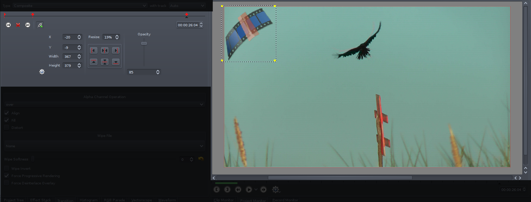The height and width of the screenshot is (202, 531).
Task: Uncheck the Align checkbox
Action: click(x=7, y=113)
